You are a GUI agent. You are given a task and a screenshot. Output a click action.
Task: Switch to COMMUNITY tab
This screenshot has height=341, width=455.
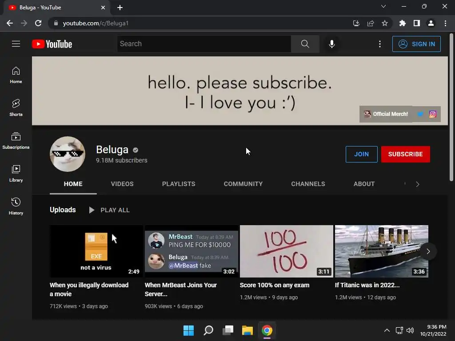tap(243, 184)
